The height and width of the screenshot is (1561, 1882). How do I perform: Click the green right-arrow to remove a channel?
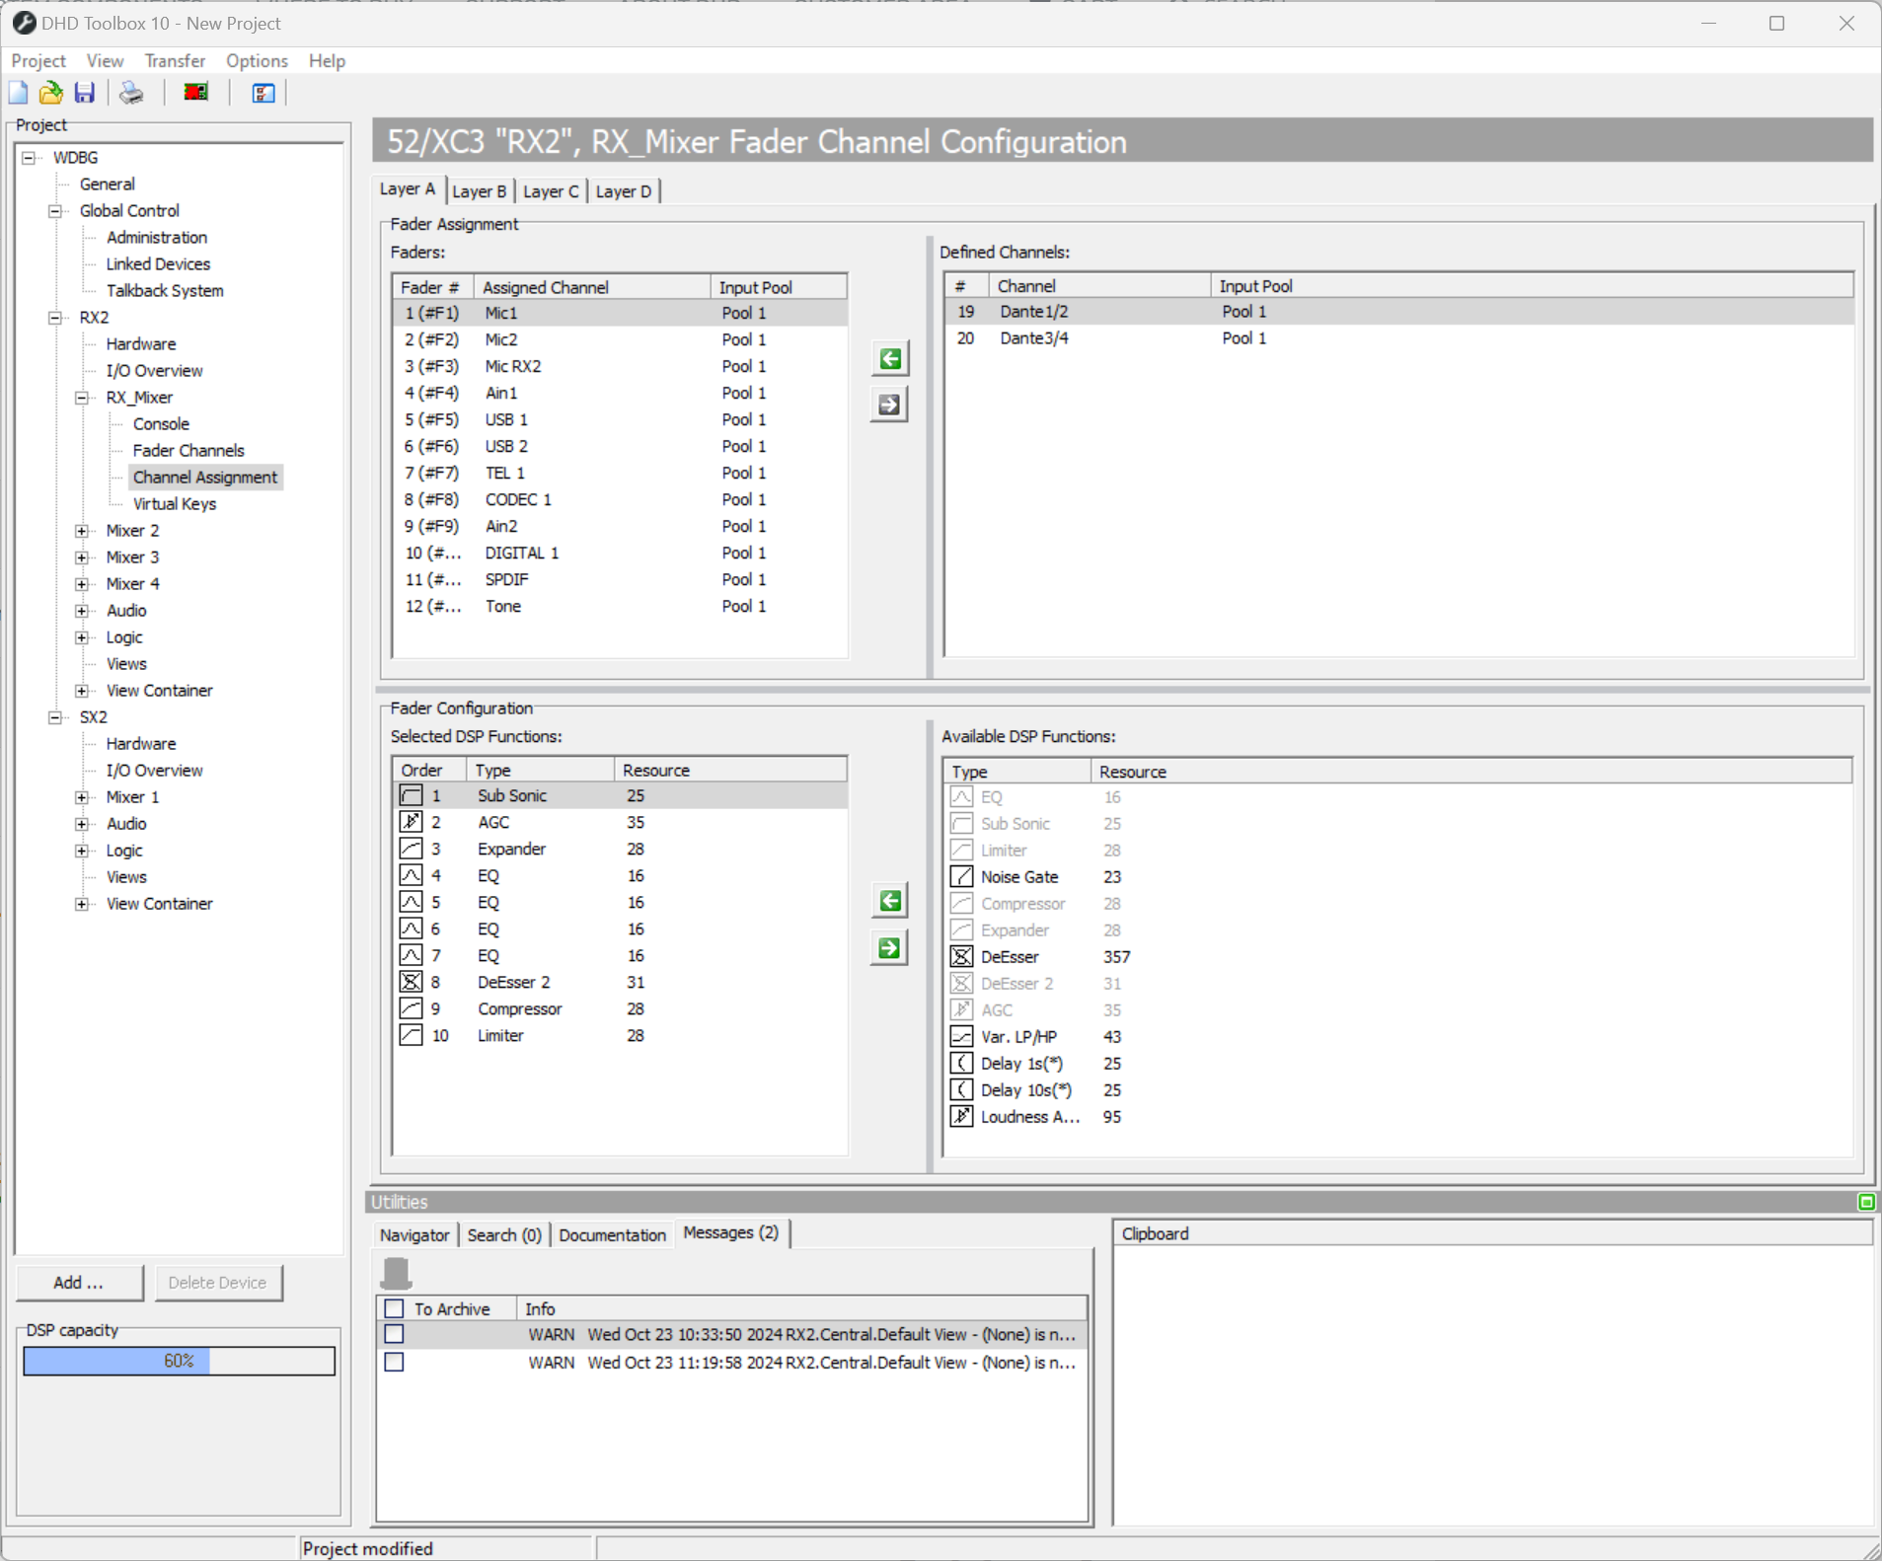click(888, 404)
